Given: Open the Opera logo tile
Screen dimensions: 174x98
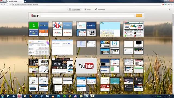Looking at the screenshot, I should point(57,25).
